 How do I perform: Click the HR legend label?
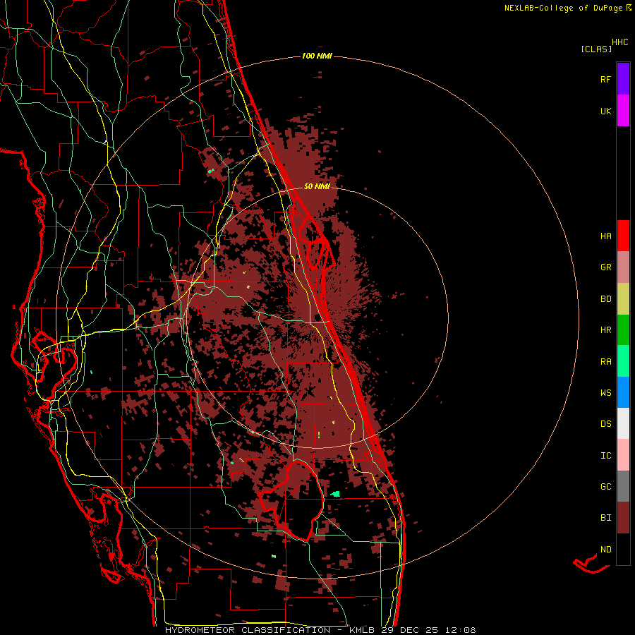click(x=605, y=330)
